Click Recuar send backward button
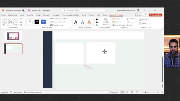Image resolution: width=180 pixels, height=101 pixels. click(x=115, y=22)
